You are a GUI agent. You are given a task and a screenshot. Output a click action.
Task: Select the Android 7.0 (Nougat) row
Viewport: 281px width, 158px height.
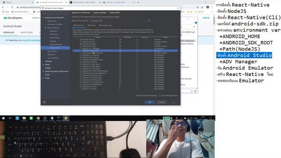(x=125, y=51)
